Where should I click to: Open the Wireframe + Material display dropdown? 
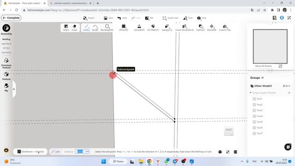30,152
